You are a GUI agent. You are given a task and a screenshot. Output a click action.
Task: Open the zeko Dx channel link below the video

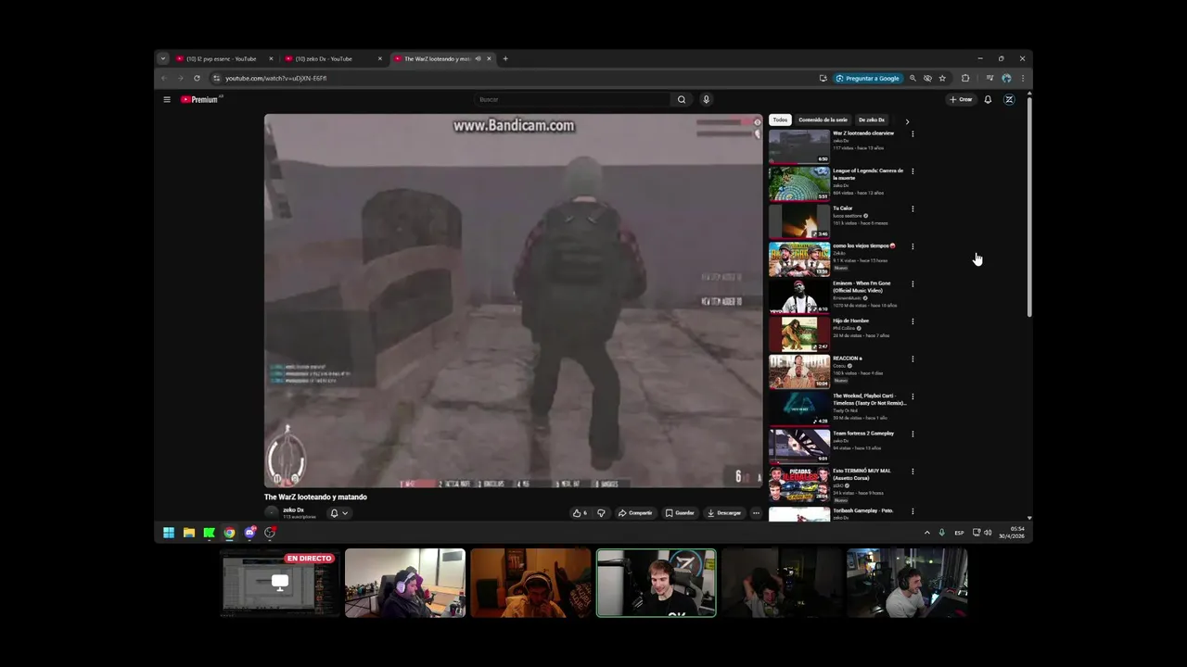click(293, 510)
